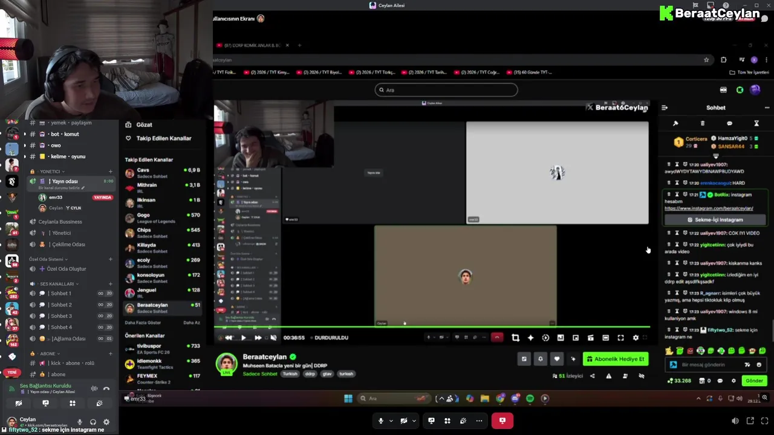
Task: Collapse Özel Oda Sistemi category
Action: 48,259
